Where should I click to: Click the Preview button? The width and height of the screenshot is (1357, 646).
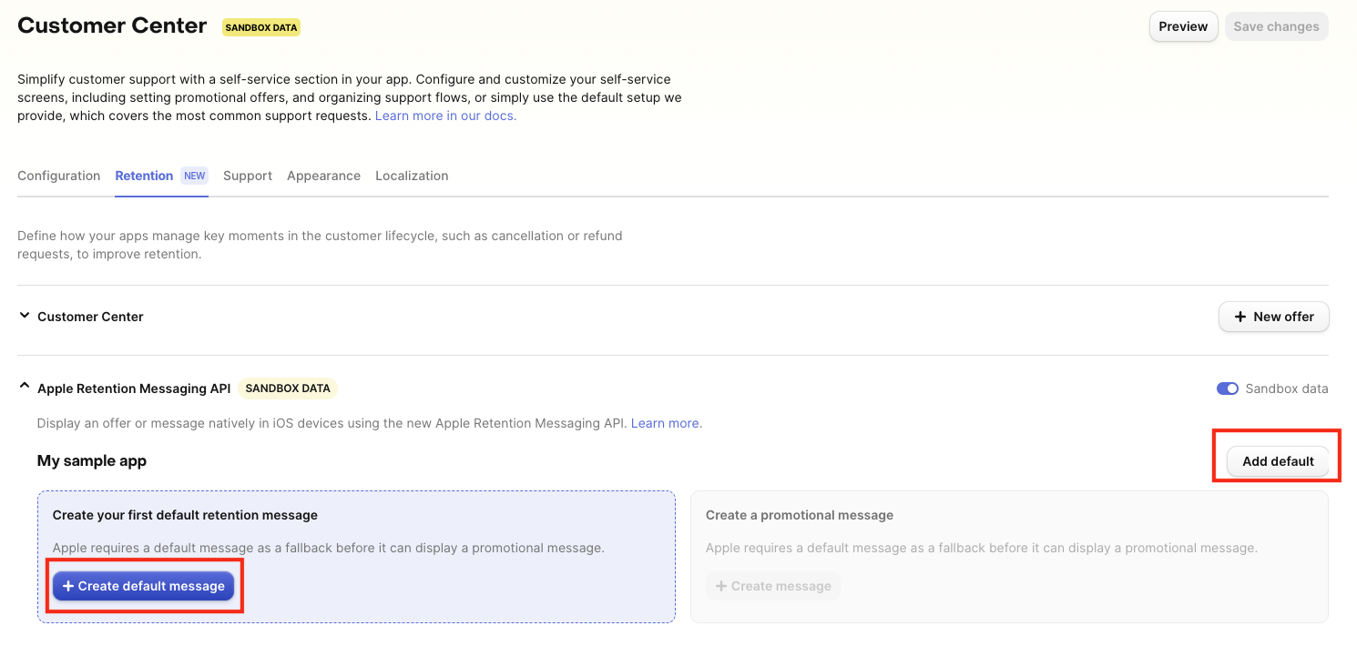1183,26
